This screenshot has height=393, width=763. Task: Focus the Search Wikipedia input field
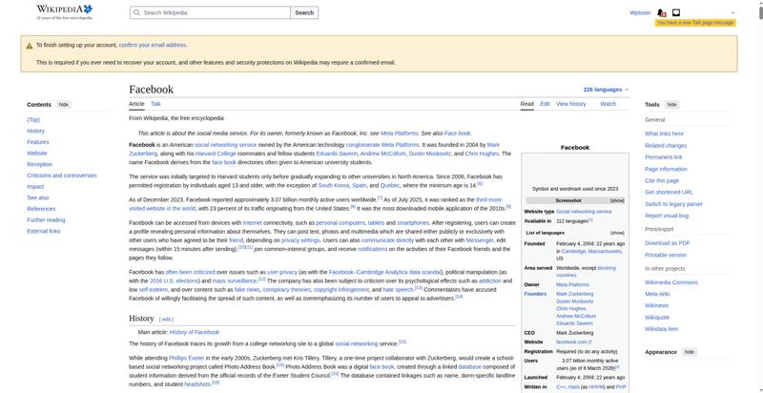[210, 12]
